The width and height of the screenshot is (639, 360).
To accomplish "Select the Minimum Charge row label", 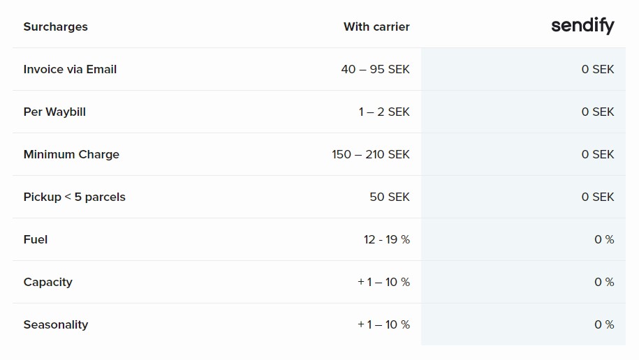I will 71,154.
